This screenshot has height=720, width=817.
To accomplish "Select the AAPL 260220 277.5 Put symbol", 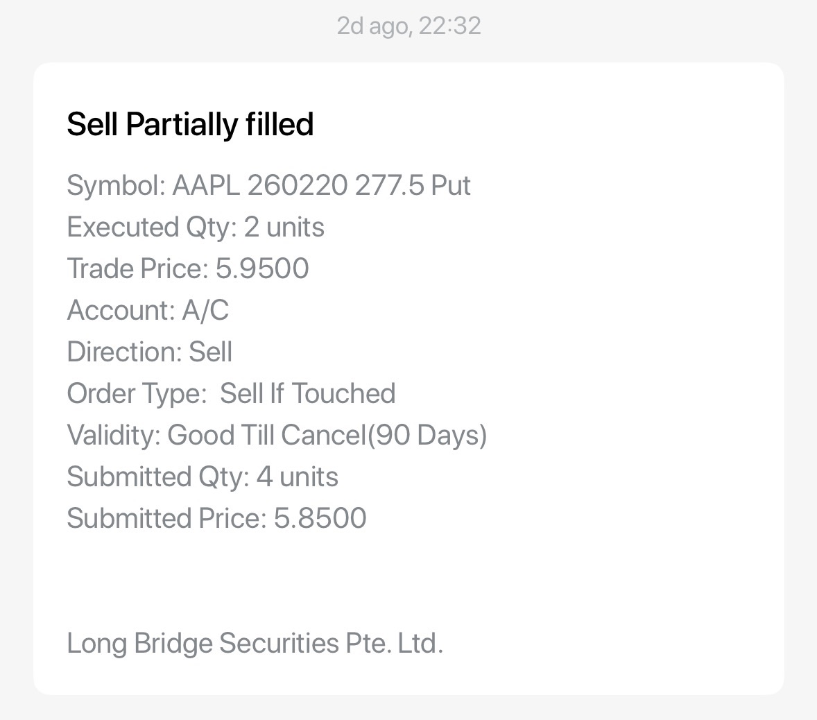I will pos(322,185).
